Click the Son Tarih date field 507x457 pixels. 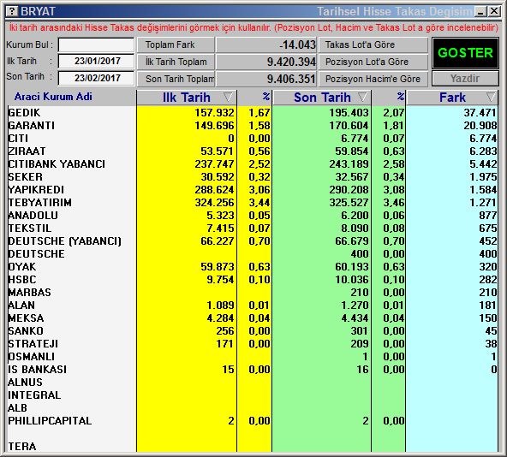(x=96, y=79)
